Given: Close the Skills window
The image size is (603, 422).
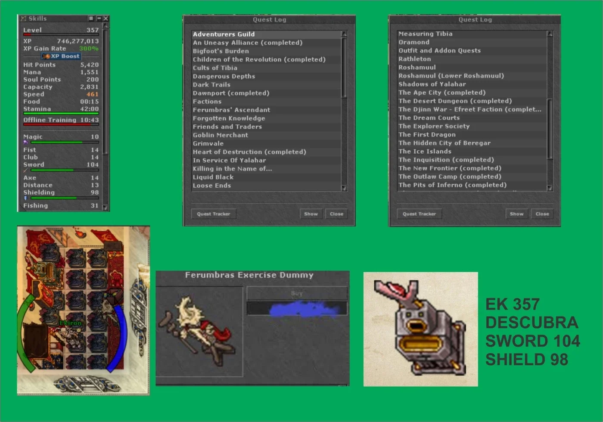Looking at the screenshot, I should point(106,19).
